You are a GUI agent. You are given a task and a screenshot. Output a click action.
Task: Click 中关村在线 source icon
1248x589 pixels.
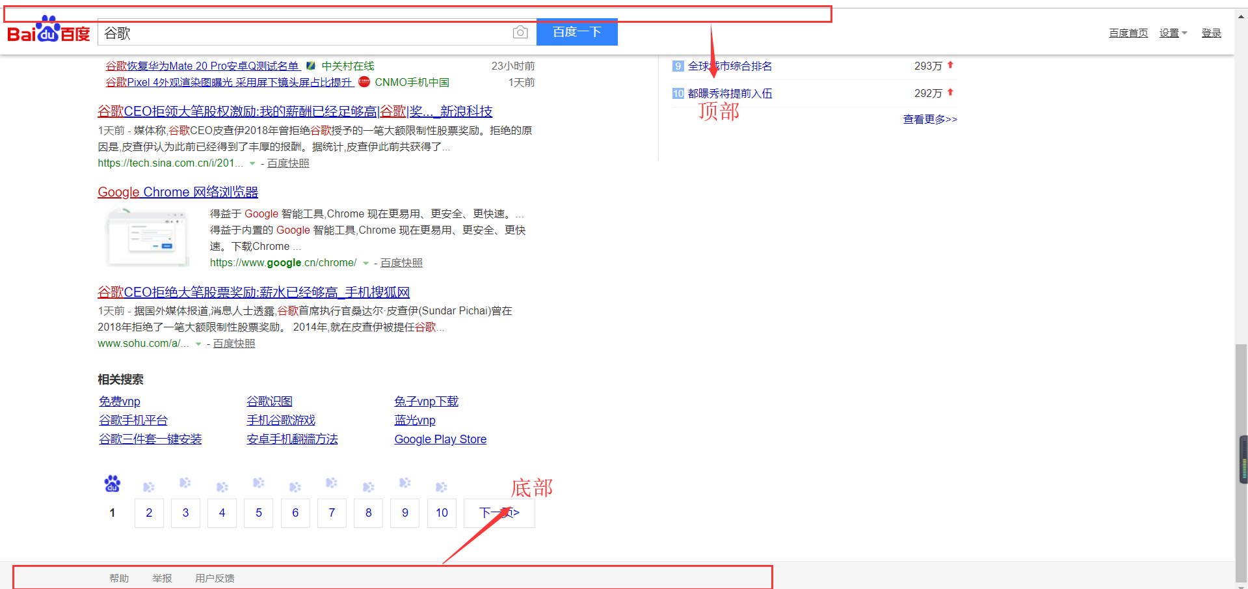click(311, 66)
